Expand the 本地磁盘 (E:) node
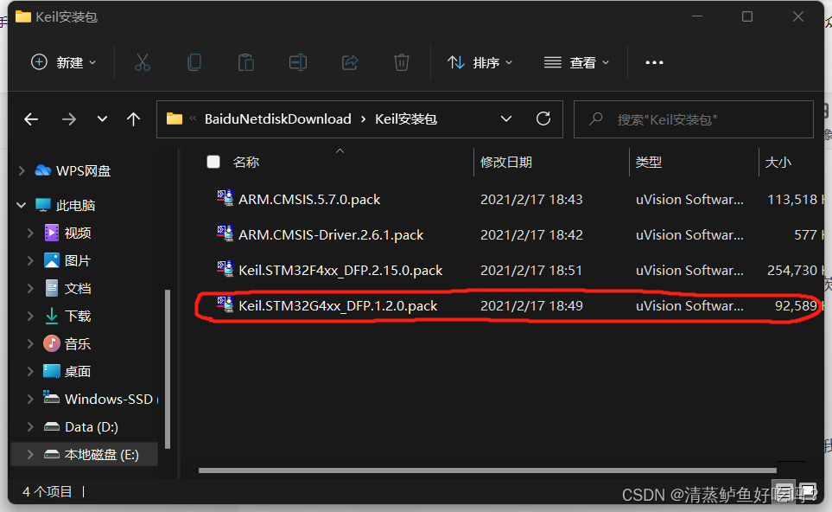This screenshot has height=512, width=832. pyautogui.click(x=30, y=454)
